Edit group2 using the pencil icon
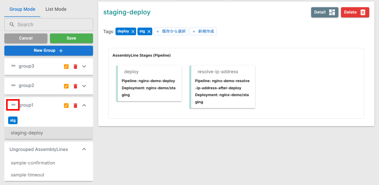The height and width of the screenshot is (185, 379). 66,86
